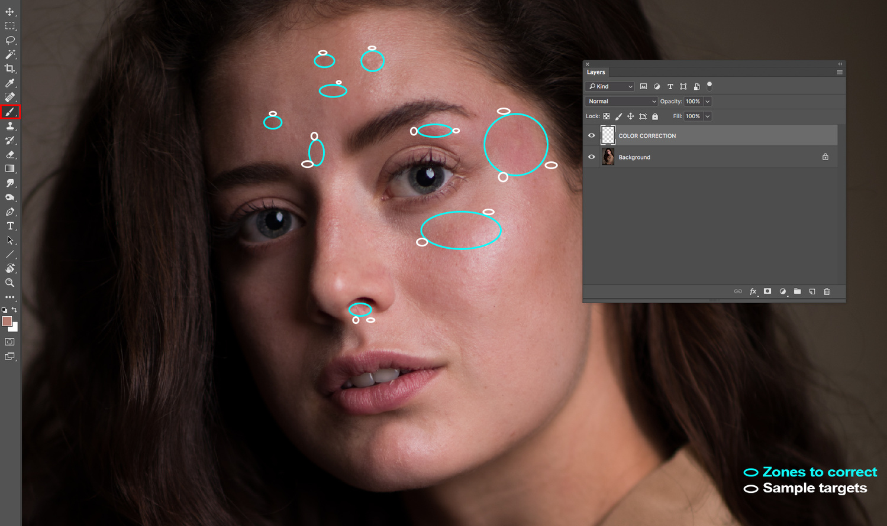Toggle lock transparent pixels
Screen dimensions: 887x526
(607, 116)
